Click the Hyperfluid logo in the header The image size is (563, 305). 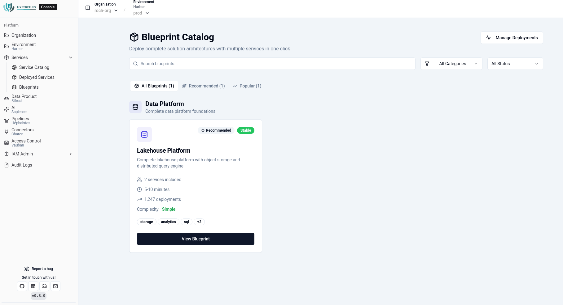(20, 7)
